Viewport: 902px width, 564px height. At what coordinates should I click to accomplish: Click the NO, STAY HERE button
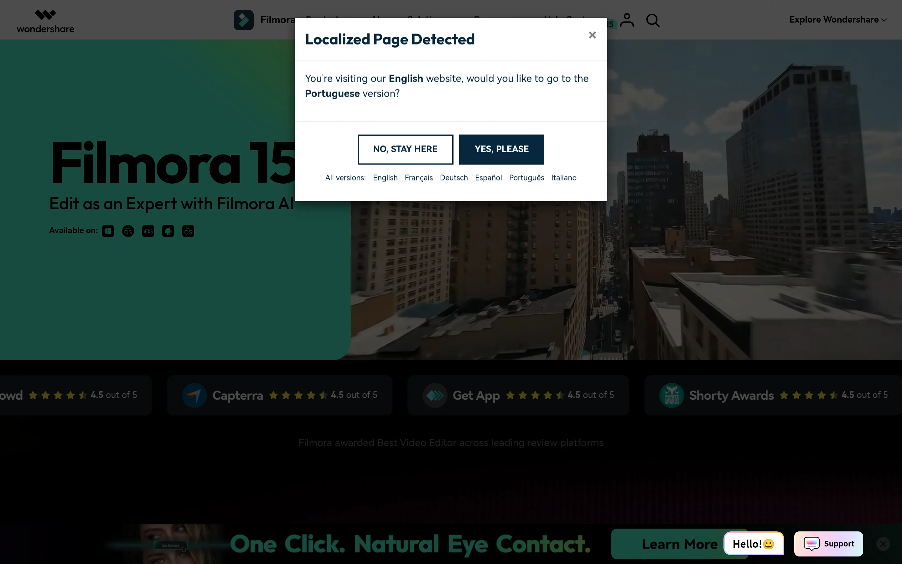click(405, 149)
